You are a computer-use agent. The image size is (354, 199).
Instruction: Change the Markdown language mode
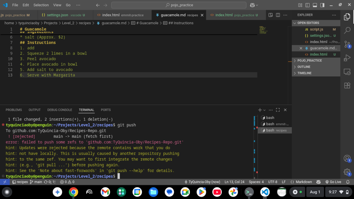pyautogui.click(x=304, y=182)
